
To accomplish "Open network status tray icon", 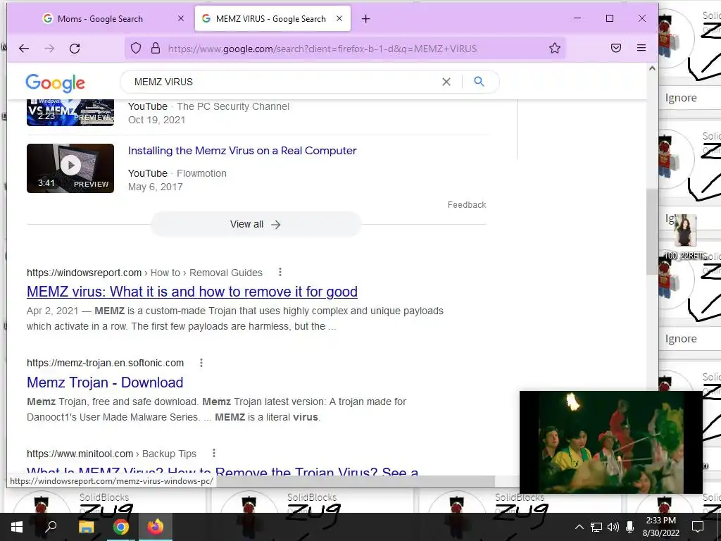I will coord(596,527).
